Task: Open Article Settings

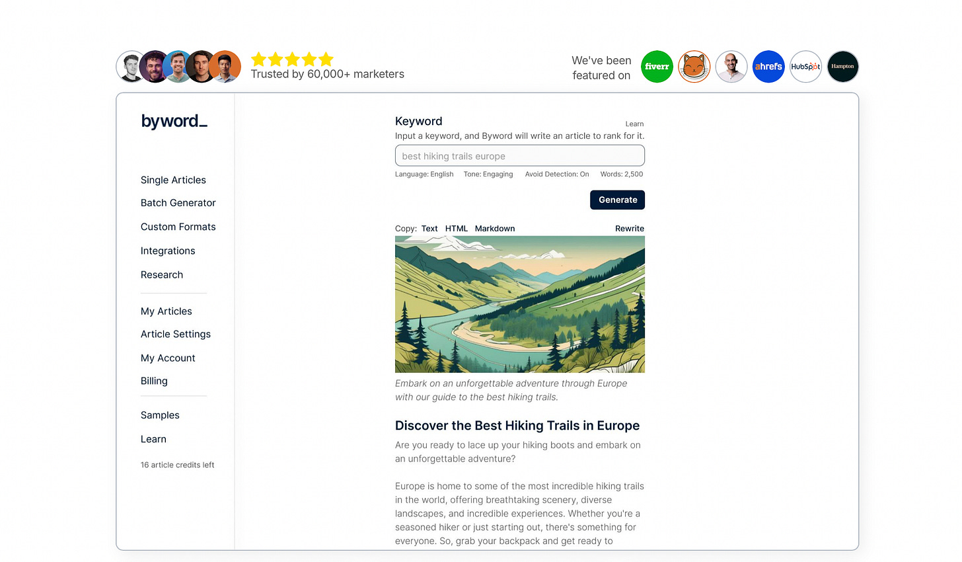Action: click(176, 335)
